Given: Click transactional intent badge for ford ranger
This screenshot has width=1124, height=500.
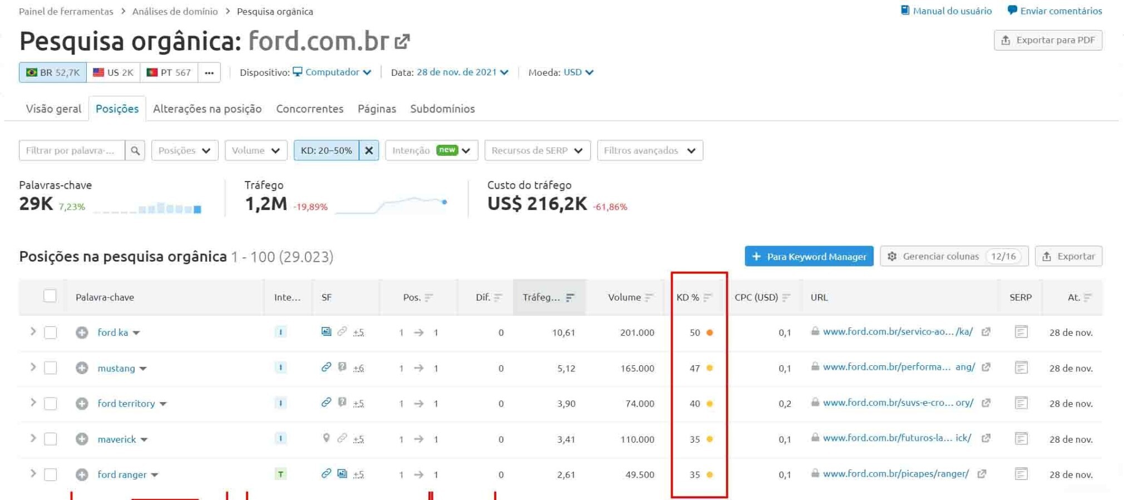Looking at the screenshot, I should point(280,475).
